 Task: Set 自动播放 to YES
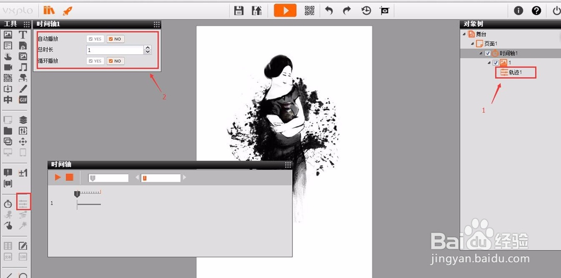point(95,39)
